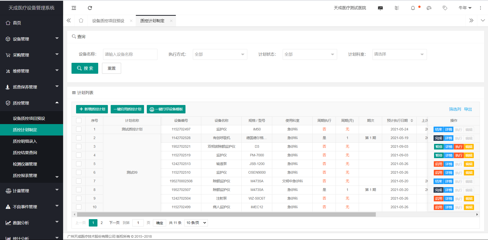The width and height of the screenshot is (488, 240).
Task: Go to page 2 in pagination
Action: pyautogui.click(x=102, y=223)
